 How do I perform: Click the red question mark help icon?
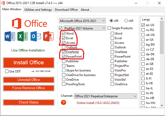click(x=64, y=102)
